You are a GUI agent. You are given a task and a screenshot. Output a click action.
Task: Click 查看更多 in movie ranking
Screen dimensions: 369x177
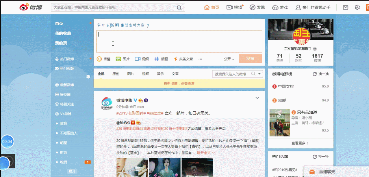pyautogui.click(x=300, y=143)
